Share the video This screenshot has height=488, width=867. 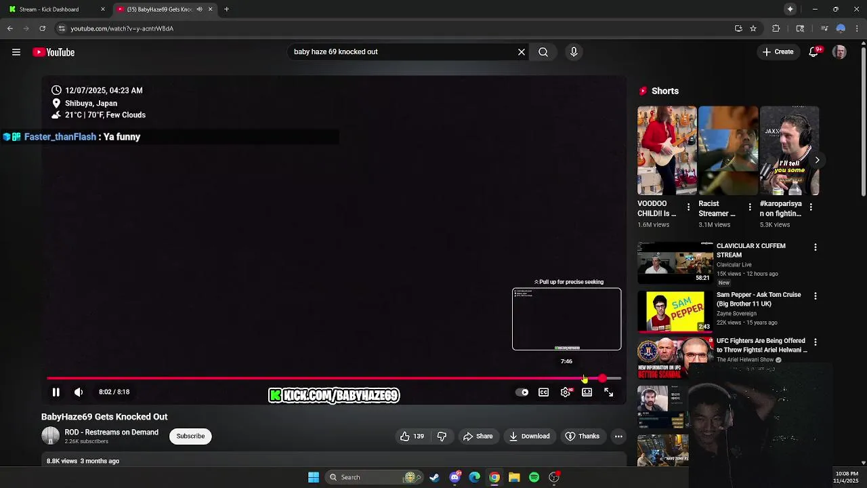(478, 436)
